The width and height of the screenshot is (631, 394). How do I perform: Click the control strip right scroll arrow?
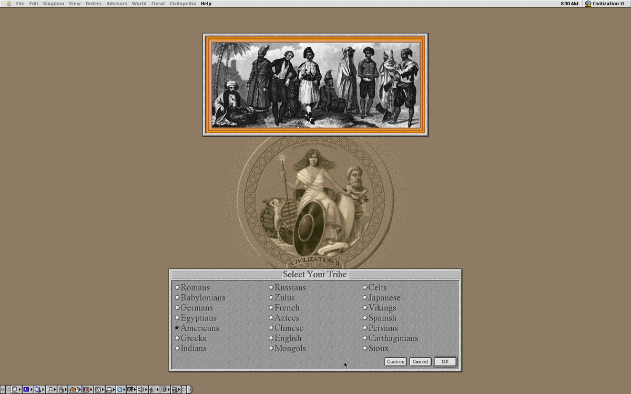[184, 390]
